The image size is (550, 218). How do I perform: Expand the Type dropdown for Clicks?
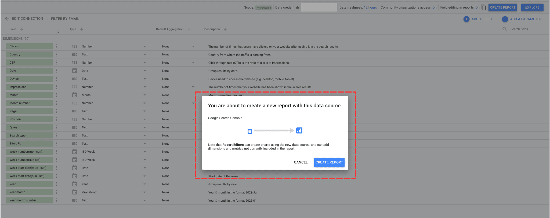(145, 47)
